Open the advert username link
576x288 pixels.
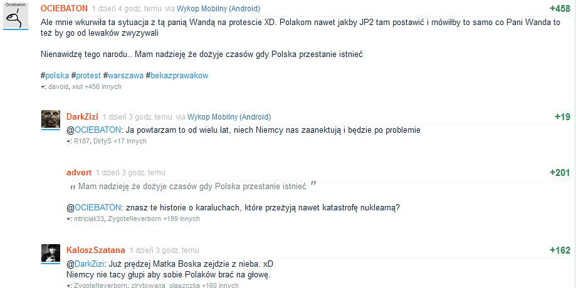point(79,172)
